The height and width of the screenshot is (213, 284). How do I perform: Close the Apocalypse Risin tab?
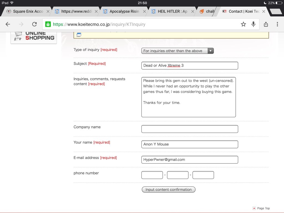pyautogui.click(x=144, y=11)
